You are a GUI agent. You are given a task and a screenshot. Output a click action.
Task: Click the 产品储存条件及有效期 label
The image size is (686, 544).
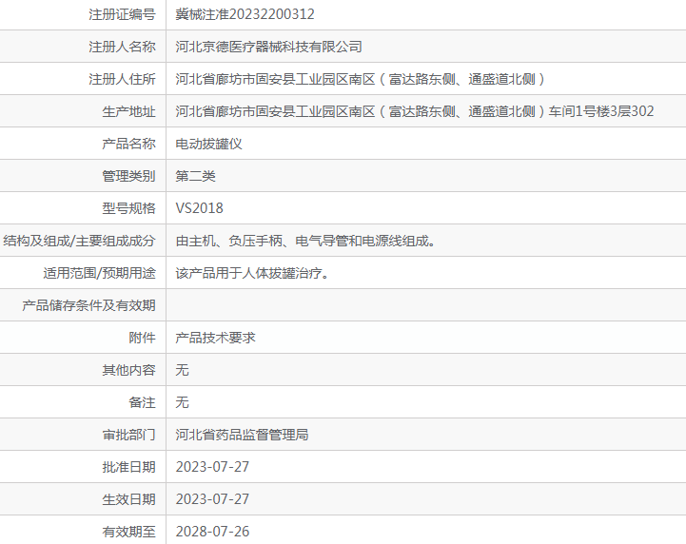[88, 305]
